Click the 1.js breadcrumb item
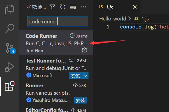Viewport: 169px width, 112px height. coord(142,19)
